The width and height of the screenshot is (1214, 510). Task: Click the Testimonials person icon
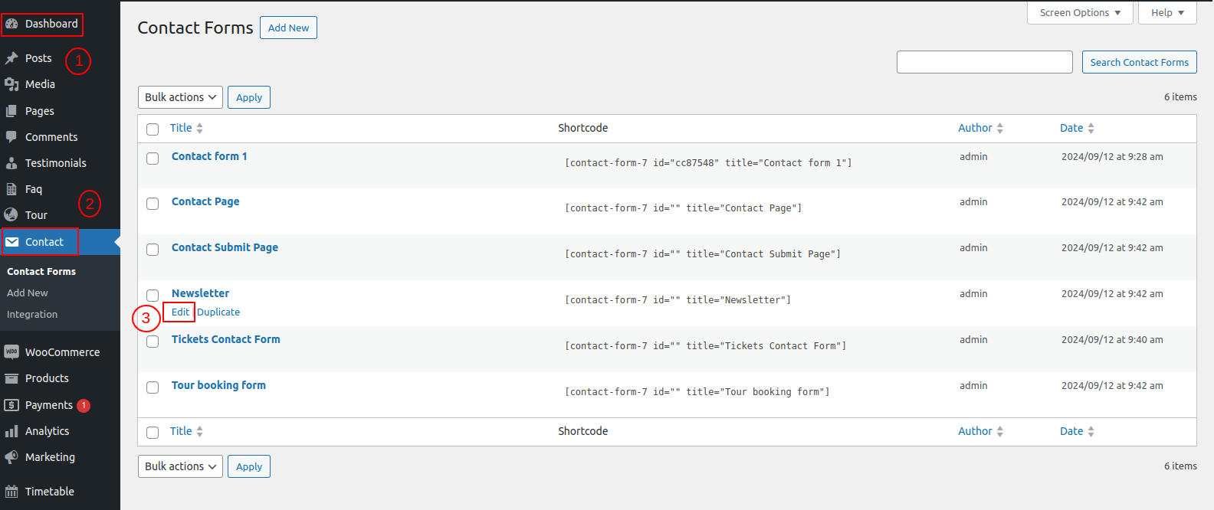pos(11,163)
